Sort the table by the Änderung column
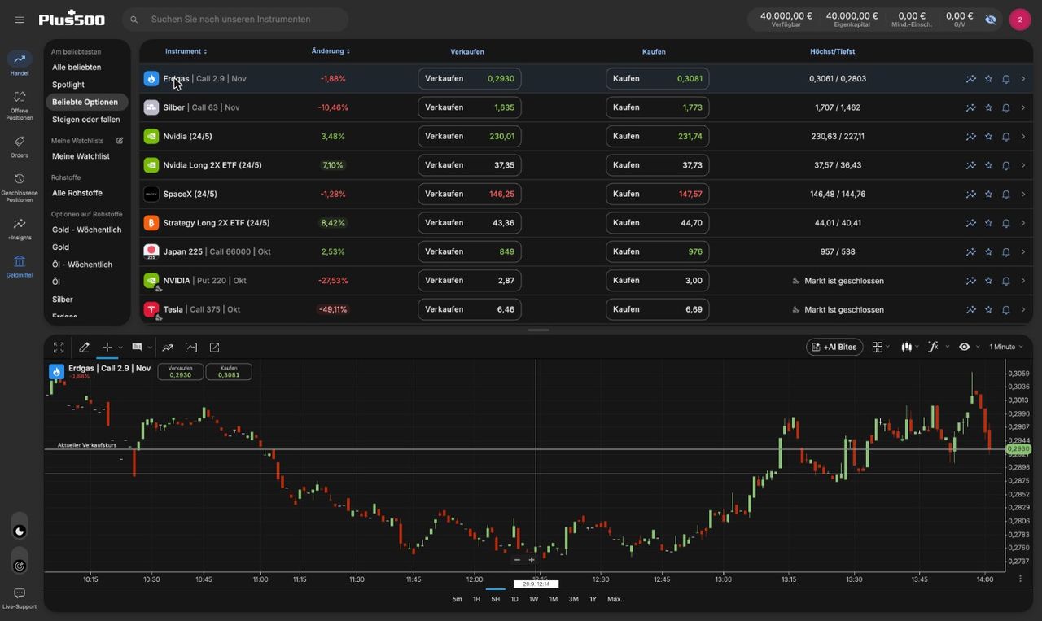The image size is (1042, 621). [x=331, y=51]
